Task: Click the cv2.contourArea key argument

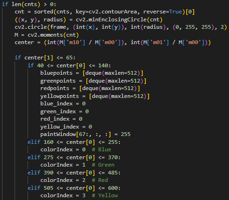Action: point(113,12)
